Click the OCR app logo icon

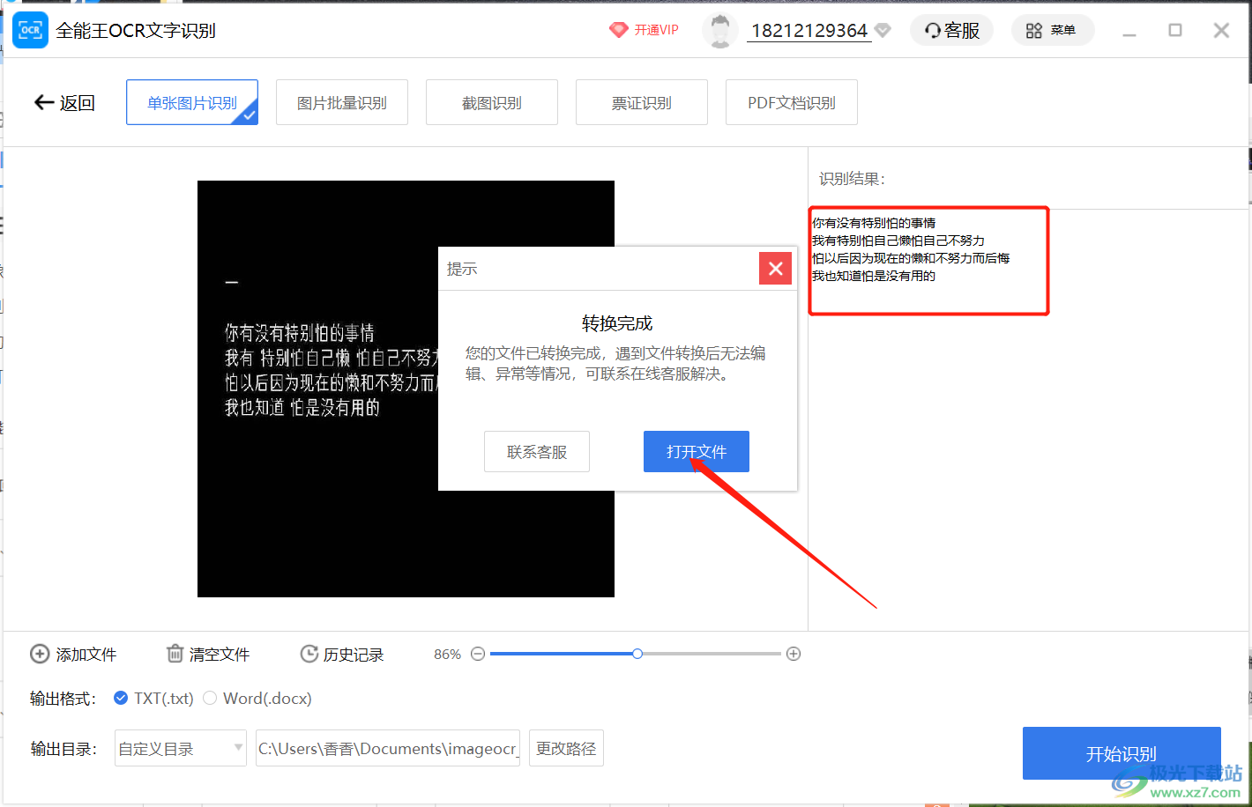(31, 30)
